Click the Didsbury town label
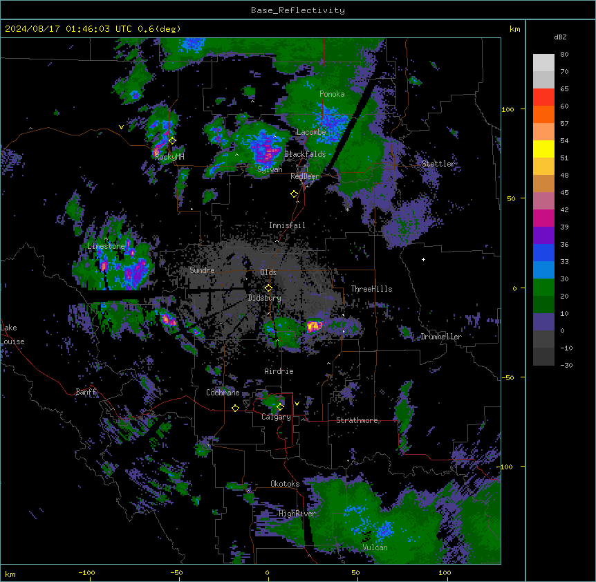 265,298
